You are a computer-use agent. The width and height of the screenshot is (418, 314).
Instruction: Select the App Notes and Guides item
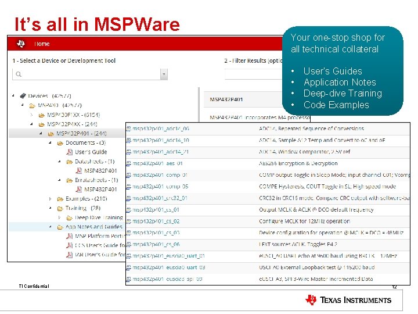click(x=94, y=227)
